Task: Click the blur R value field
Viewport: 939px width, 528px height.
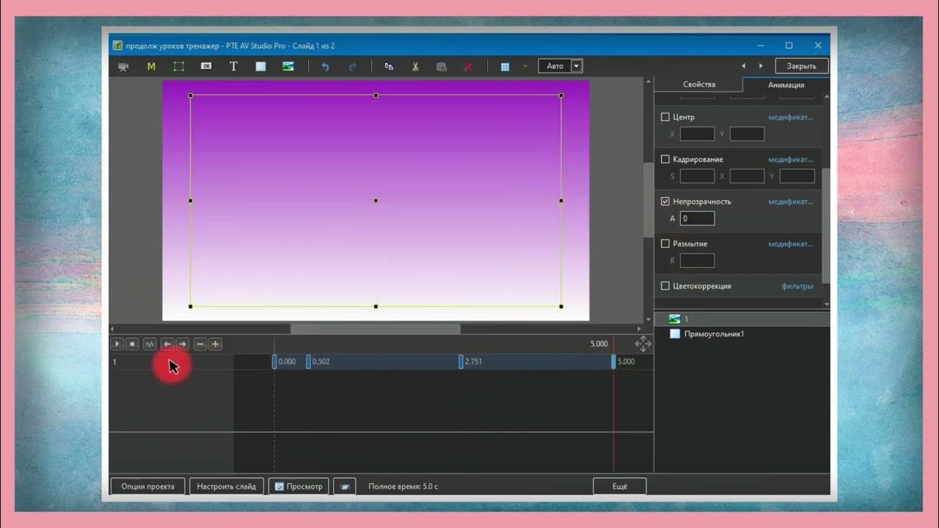Action: point(697,260)
